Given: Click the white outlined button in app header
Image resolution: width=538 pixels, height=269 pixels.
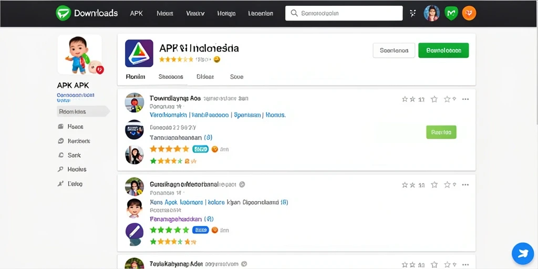Looking at the screenshot, I should (x=394, y=50).
